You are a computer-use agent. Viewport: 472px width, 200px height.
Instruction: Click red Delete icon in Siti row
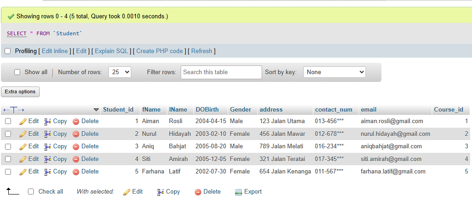pos(76,159)
